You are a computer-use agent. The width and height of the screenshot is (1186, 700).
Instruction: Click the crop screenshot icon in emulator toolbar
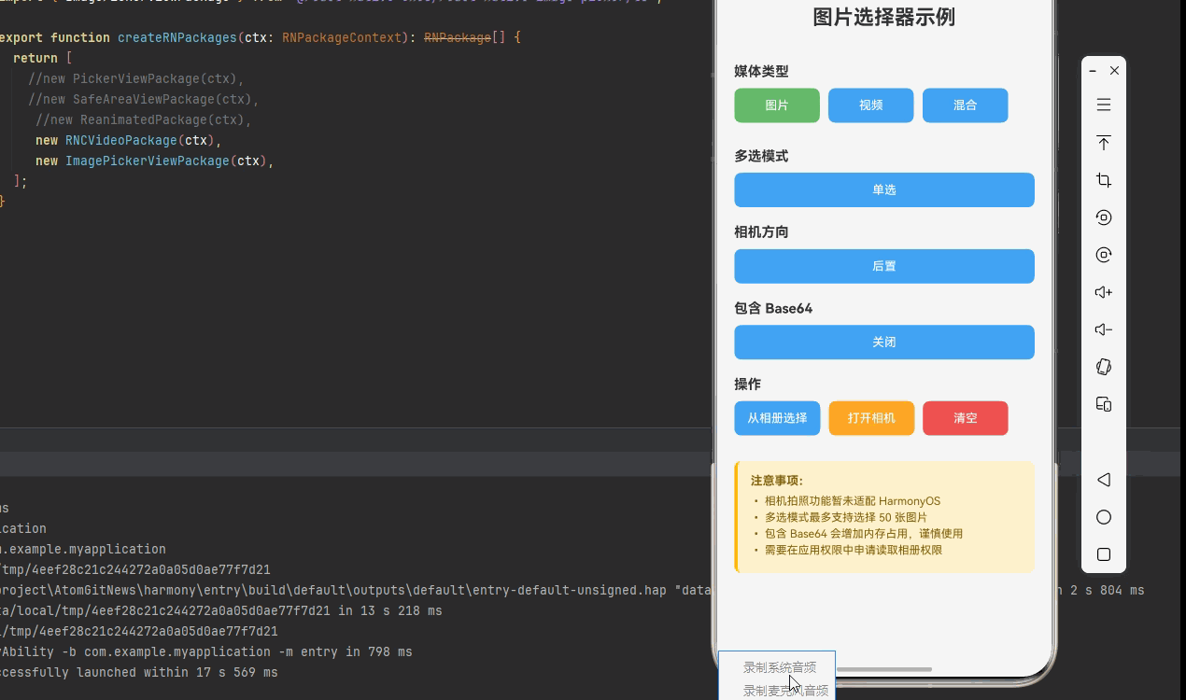[1103, 180]
